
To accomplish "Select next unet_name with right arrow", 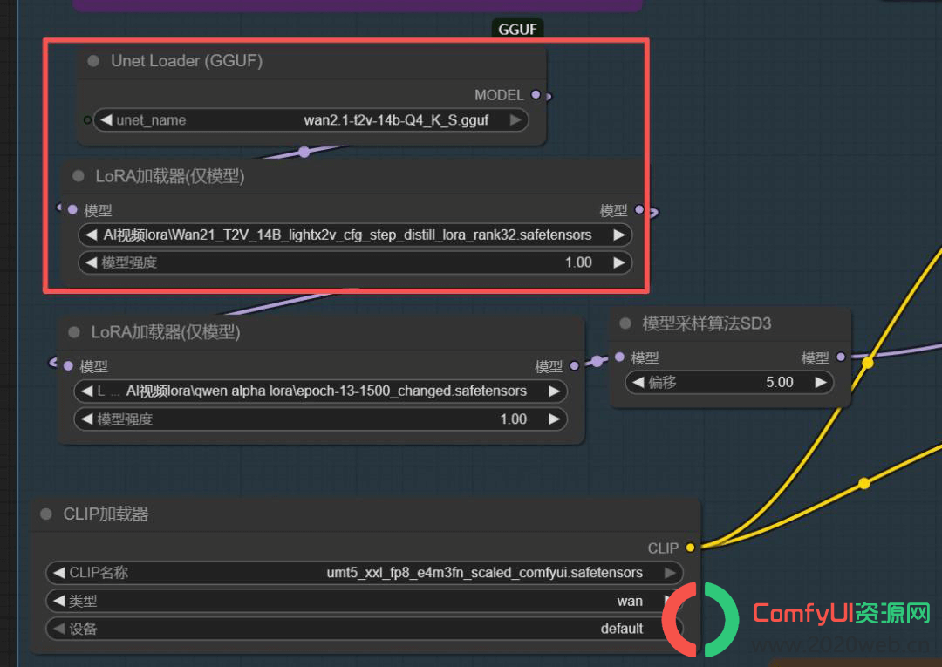I will coord(515,120).
